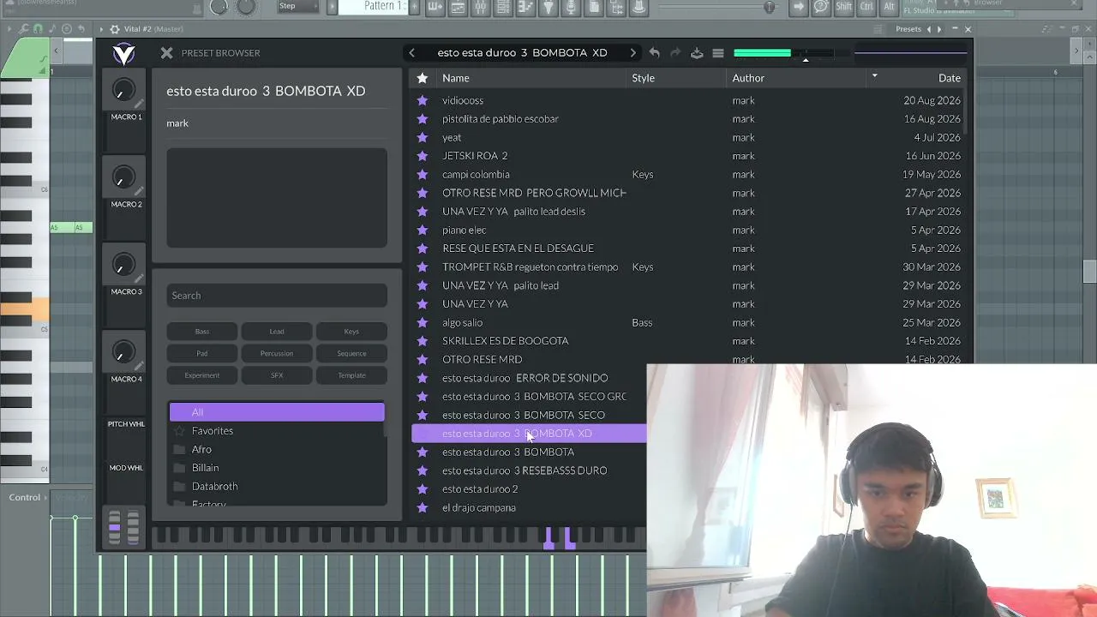Click the redo arrow in Vital header
The height and width of the screenshot is (617, 1097).
click(675, 53)
